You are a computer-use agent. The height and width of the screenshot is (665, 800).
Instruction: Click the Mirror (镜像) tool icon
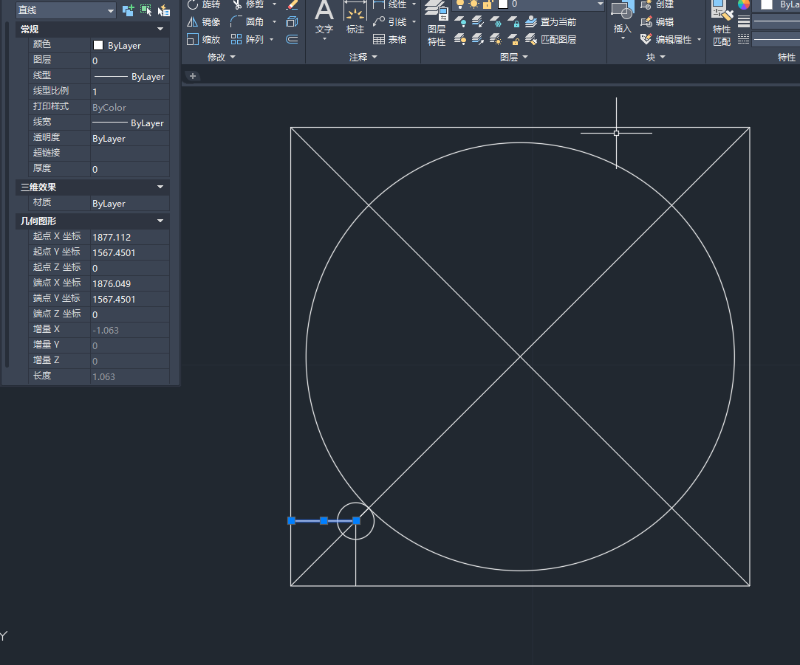192,22
